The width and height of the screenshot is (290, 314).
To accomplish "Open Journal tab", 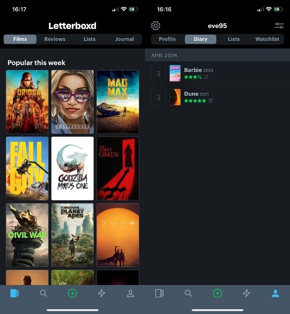I will [125, 39].
